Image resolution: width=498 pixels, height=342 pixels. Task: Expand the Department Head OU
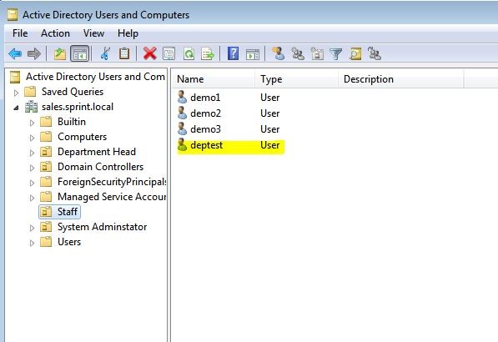(32, 153)
